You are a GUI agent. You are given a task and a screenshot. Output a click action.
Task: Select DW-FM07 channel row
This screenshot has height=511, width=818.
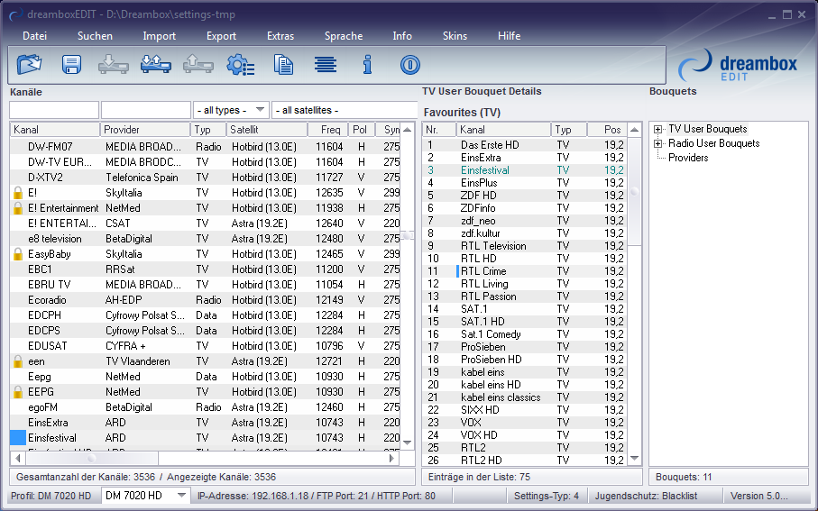point(205,147)
